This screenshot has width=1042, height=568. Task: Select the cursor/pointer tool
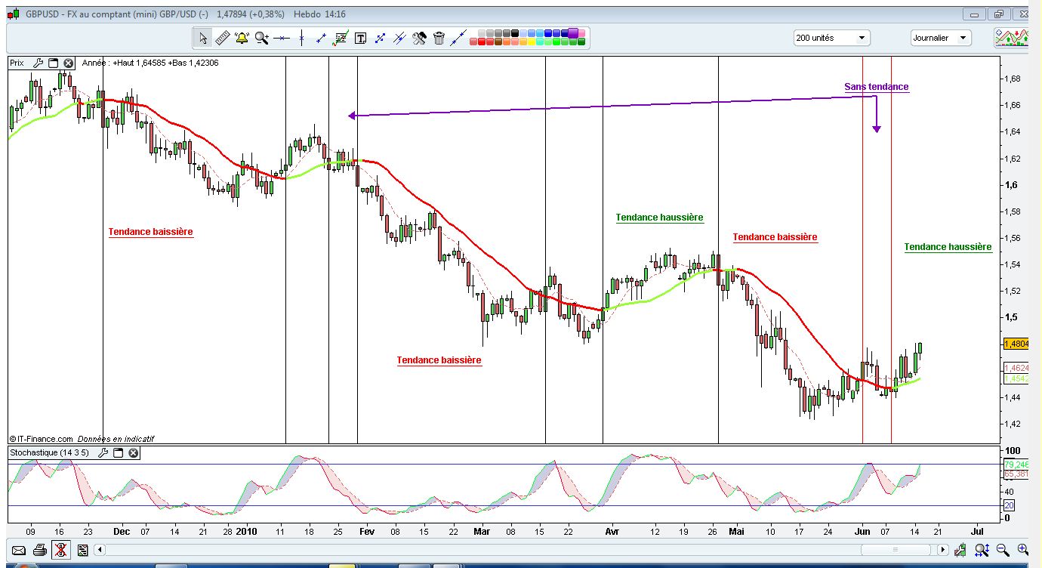(202, 37)
